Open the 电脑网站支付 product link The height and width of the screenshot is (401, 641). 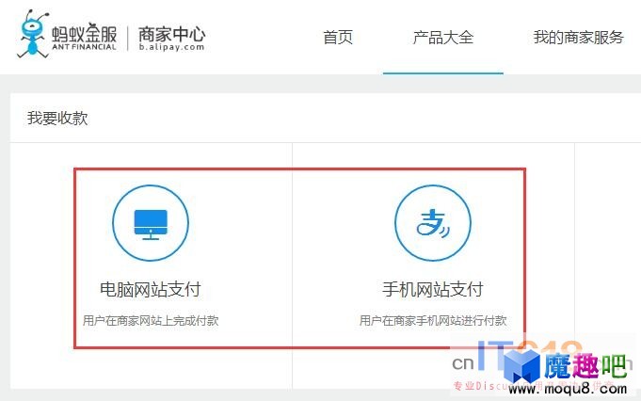coord(151,289)
